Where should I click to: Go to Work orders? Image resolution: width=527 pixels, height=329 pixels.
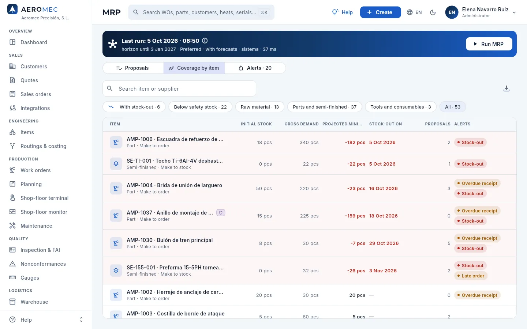click(x=46, y=170)
